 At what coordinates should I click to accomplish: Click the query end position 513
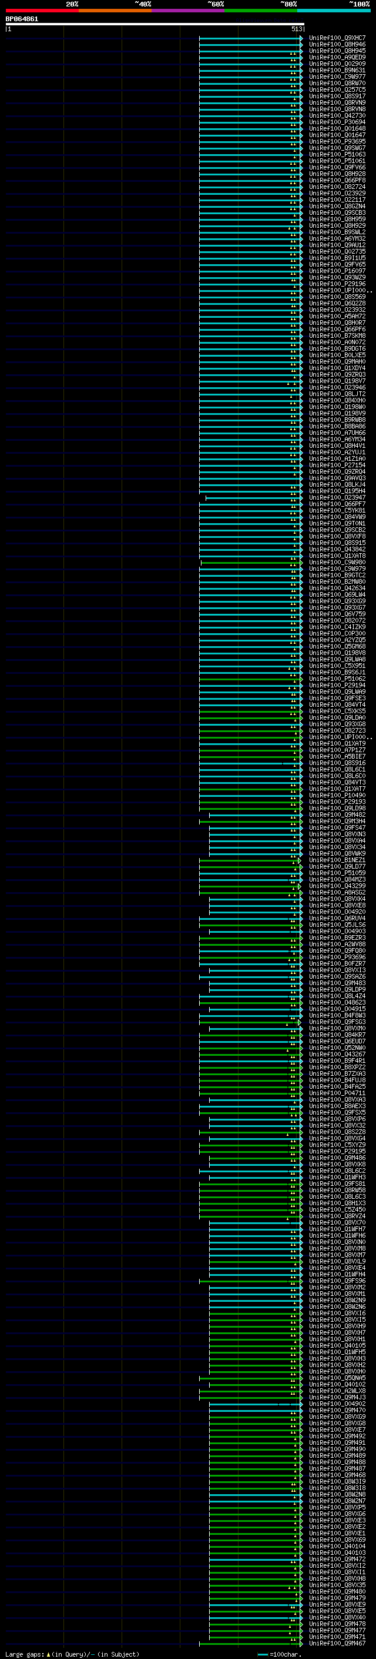tap(296, 29)
